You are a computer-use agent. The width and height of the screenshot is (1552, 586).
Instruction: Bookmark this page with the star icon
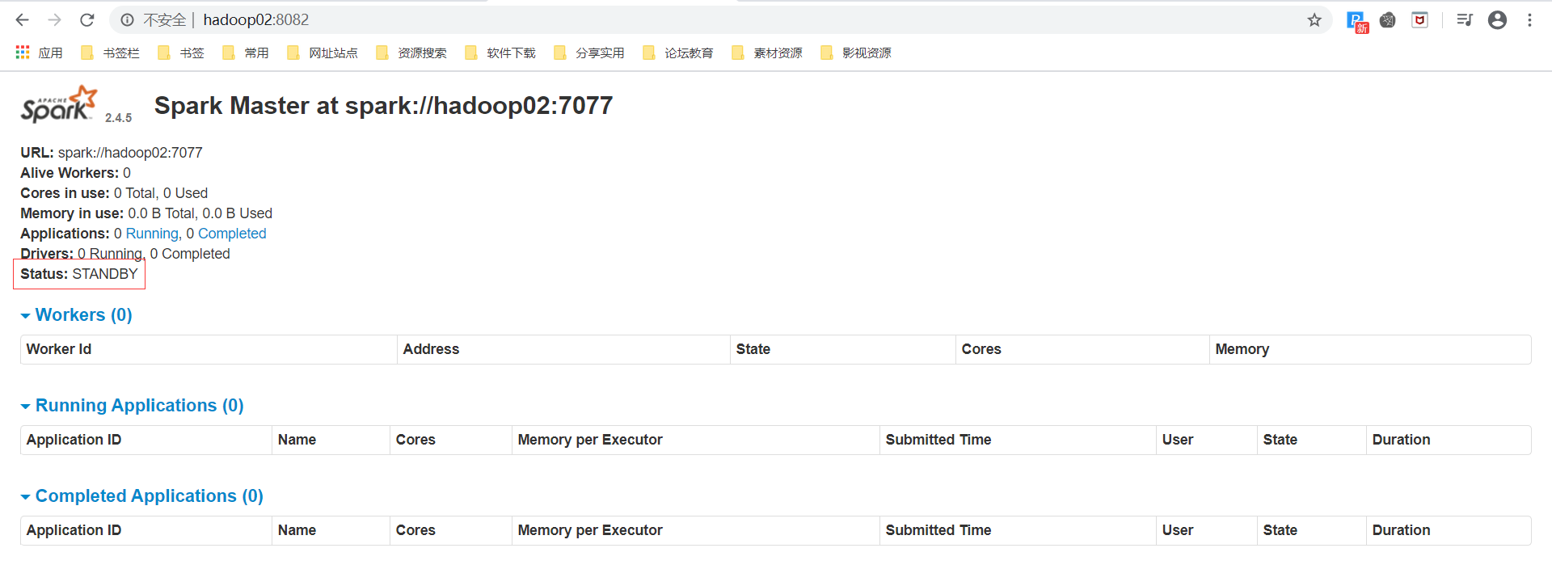1314,19
